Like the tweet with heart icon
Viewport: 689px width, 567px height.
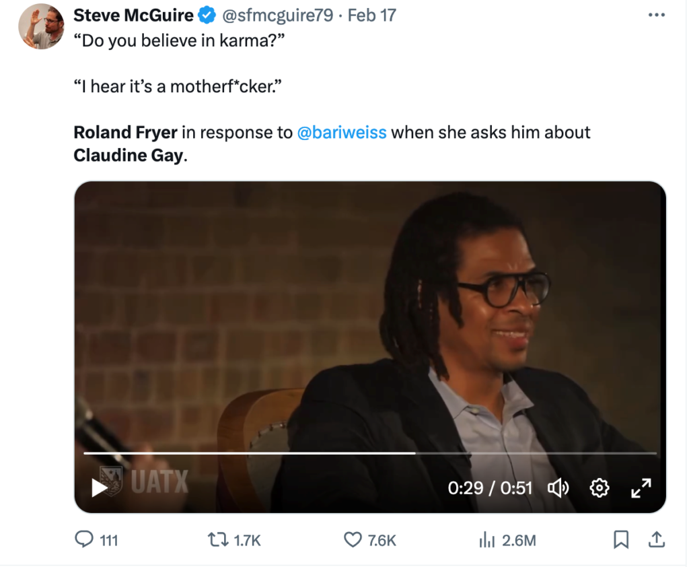point(353,539)
